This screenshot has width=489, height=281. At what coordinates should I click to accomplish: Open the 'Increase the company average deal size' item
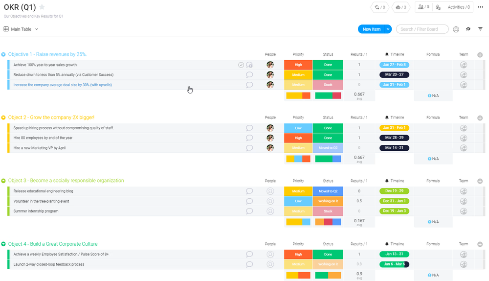pyautogui.click(x=63, y=85)
